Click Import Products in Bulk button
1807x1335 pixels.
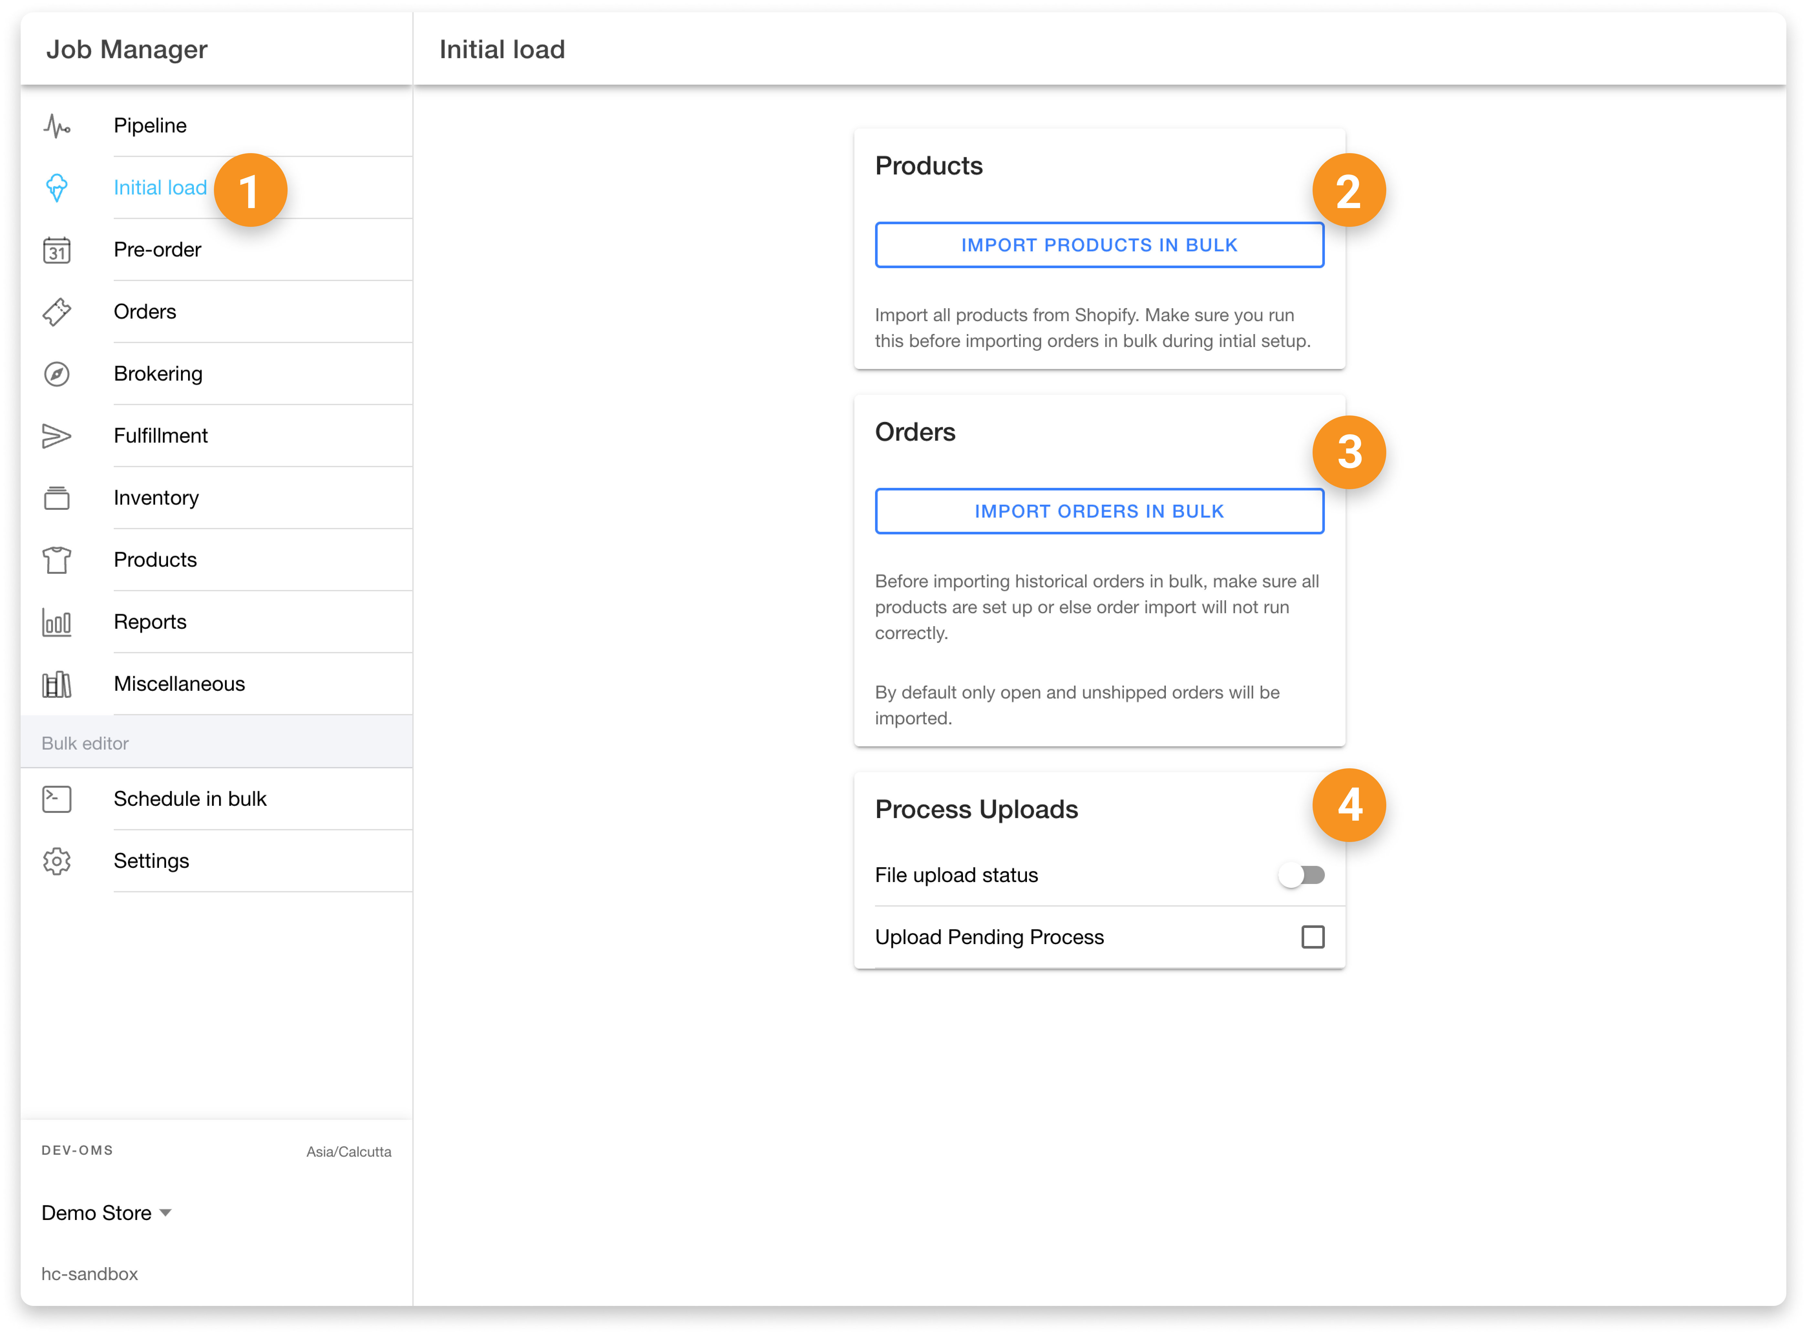1099,245
